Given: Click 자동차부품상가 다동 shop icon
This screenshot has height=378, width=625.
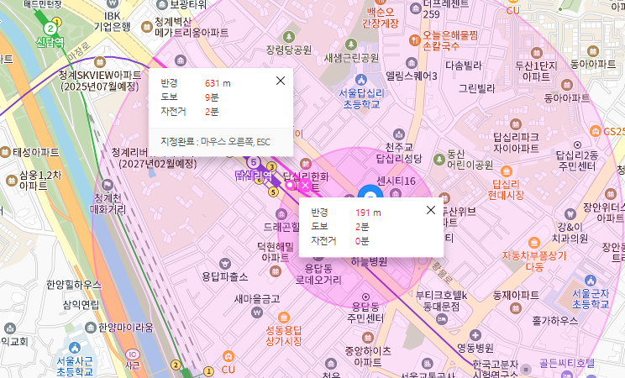Looking at the screenshot, I should [534, 243].
